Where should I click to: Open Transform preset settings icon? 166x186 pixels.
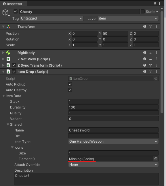[x=150, y=26]
